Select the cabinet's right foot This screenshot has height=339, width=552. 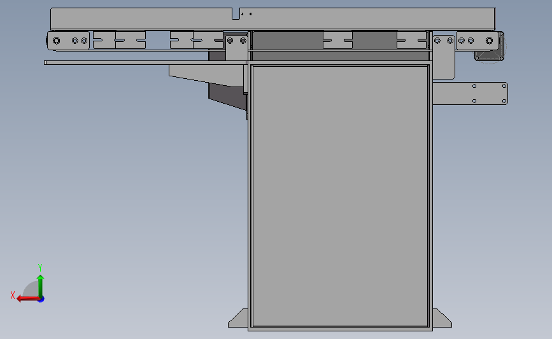tap(442, 318)
